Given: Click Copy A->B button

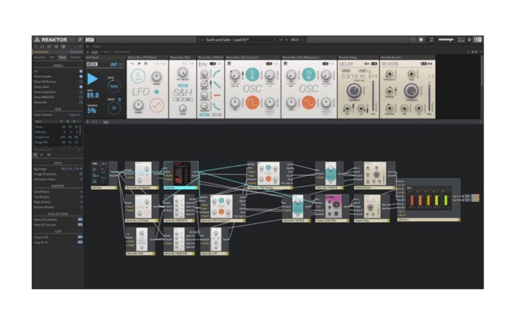Looking at the screenshot, I should point(80,237).
